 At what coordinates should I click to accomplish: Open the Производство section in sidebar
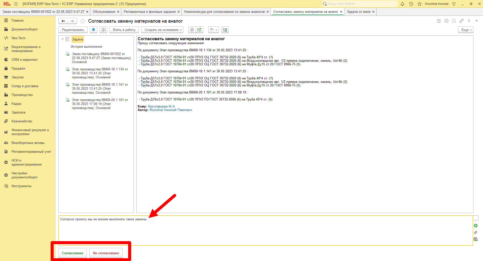coord(22,95)
